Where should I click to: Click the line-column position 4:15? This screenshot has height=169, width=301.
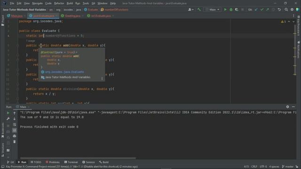[x=246, y=167]
